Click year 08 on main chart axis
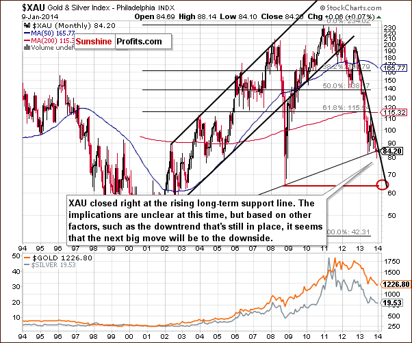The height and width of the screenshot is (343, 412). tap(271, 248)
